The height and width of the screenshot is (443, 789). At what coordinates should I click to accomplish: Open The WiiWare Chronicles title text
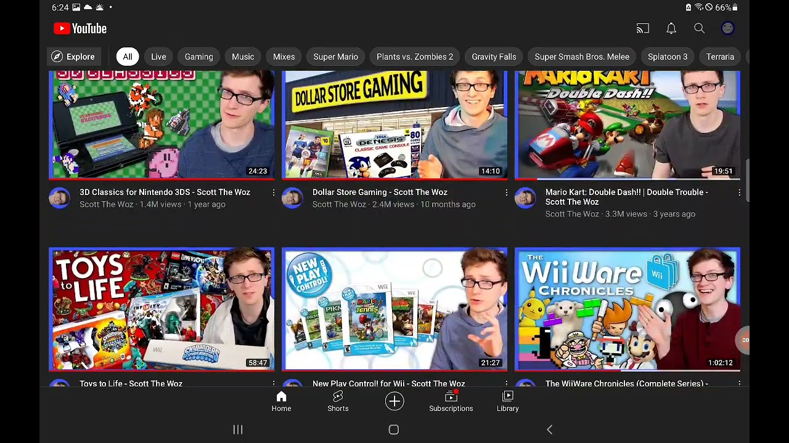[x=627, y=383]
